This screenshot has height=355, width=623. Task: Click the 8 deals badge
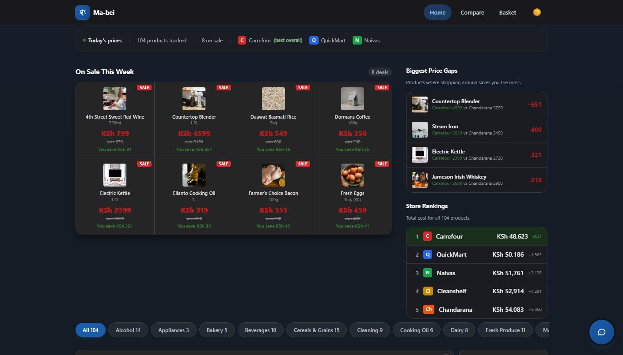click(x=380, y=72)
